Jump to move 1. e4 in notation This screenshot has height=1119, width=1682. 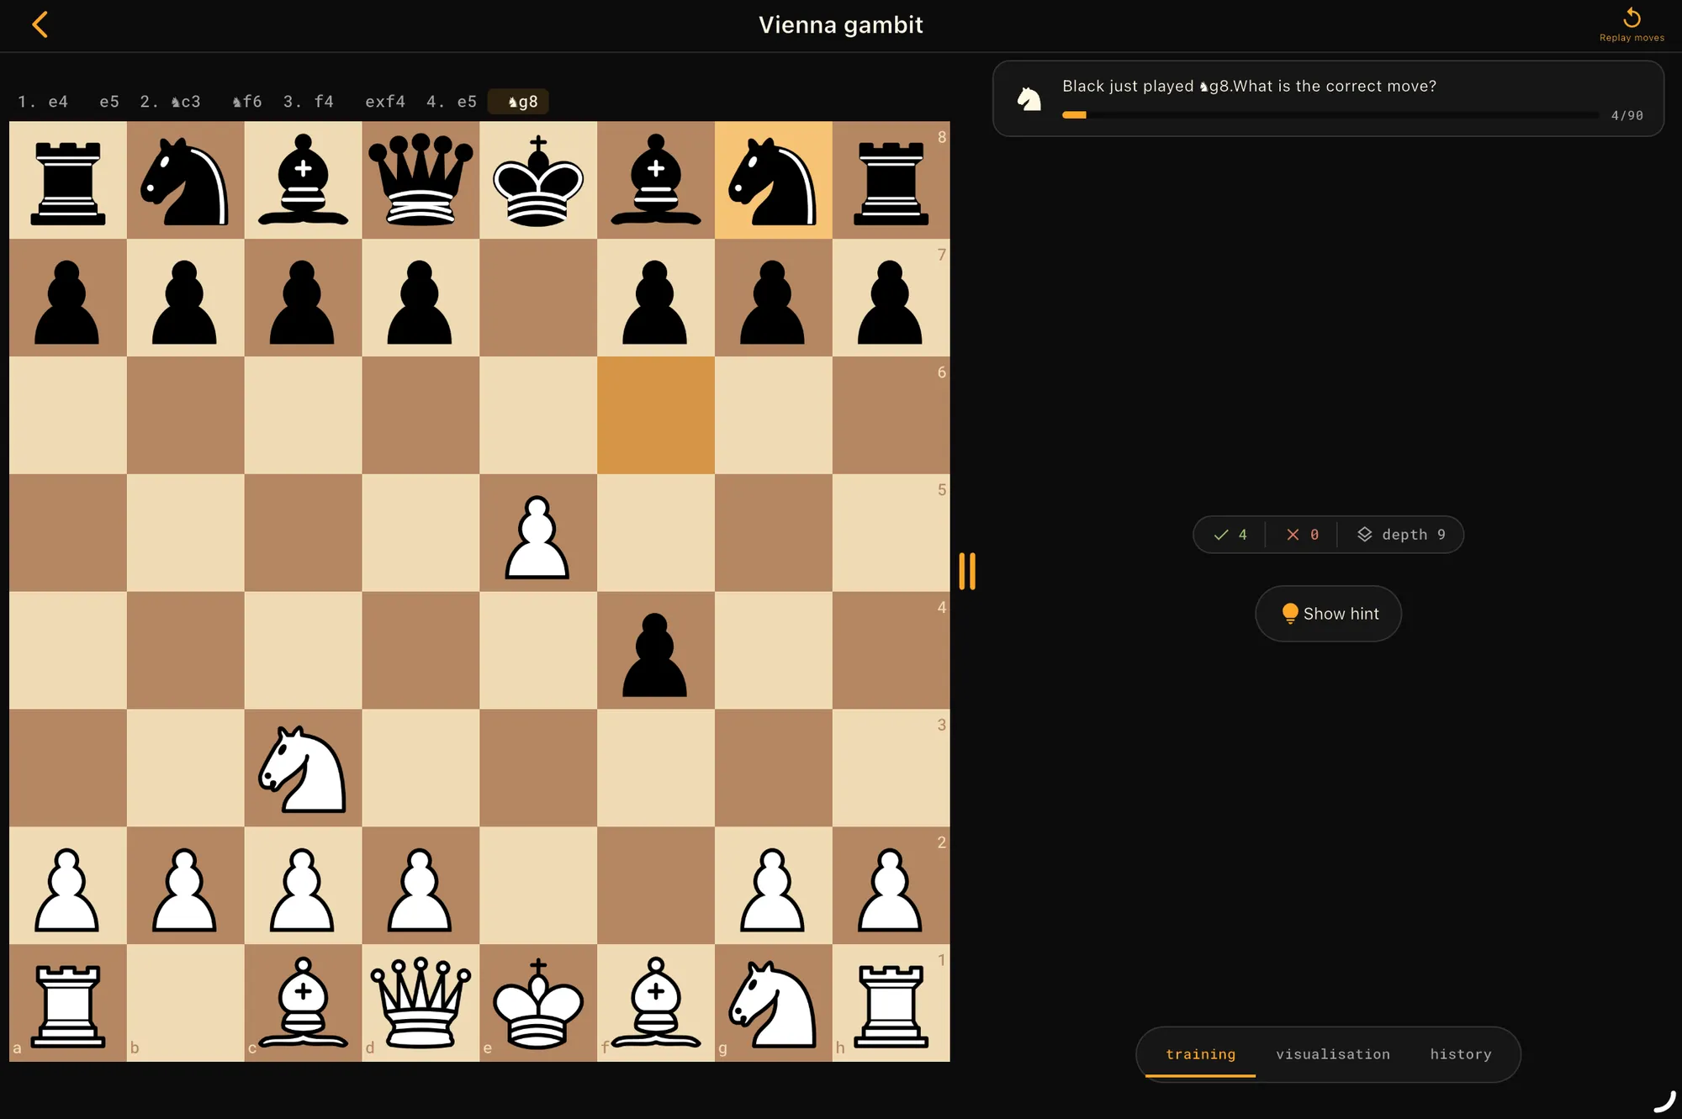(43, 102)
